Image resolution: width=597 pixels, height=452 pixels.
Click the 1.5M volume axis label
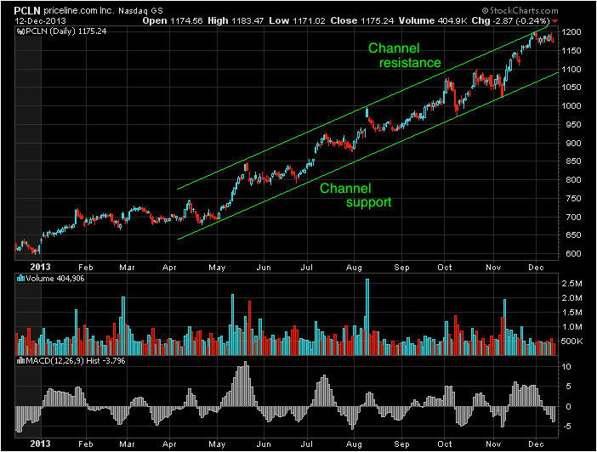(571, 313)
